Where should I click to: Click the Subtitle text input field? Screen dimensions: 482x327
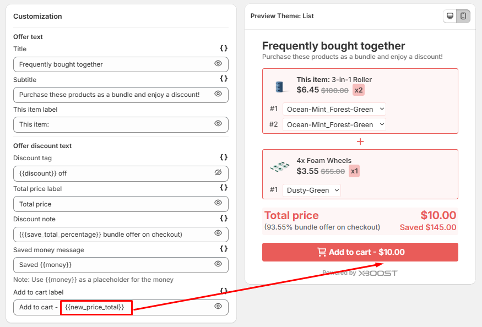tap(110, 95)
